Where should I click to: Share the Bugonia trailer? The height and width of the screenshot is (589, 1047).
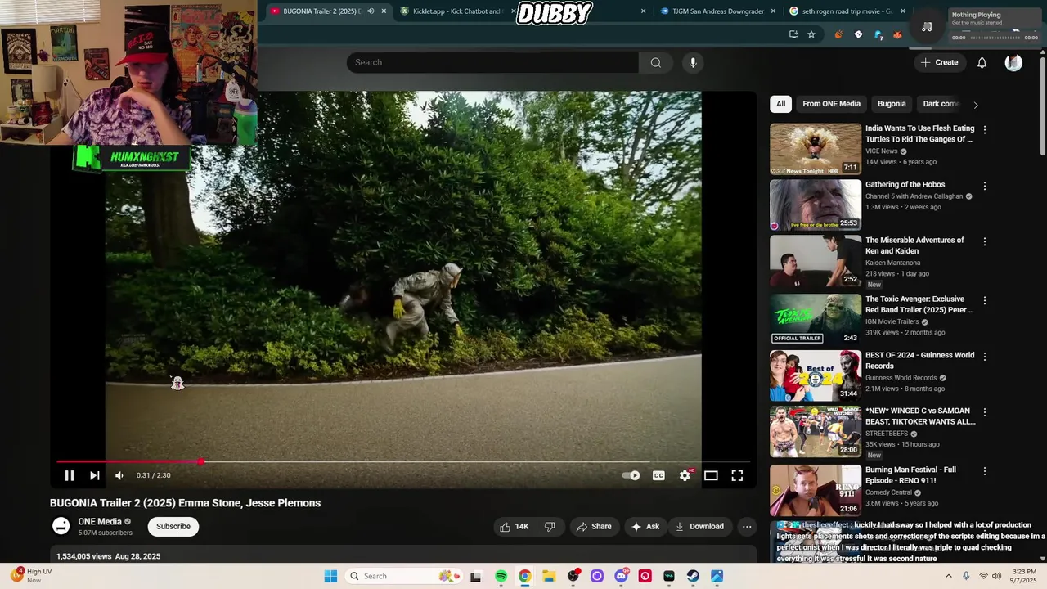(594, 527)
